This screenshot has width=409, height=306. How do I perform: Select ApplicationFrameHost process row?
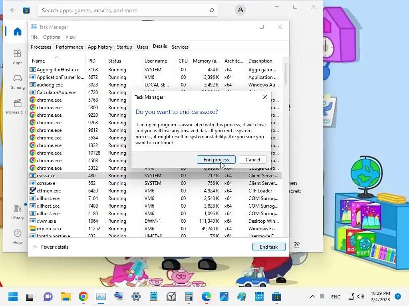pyautogui.click(x=155, y=77)
